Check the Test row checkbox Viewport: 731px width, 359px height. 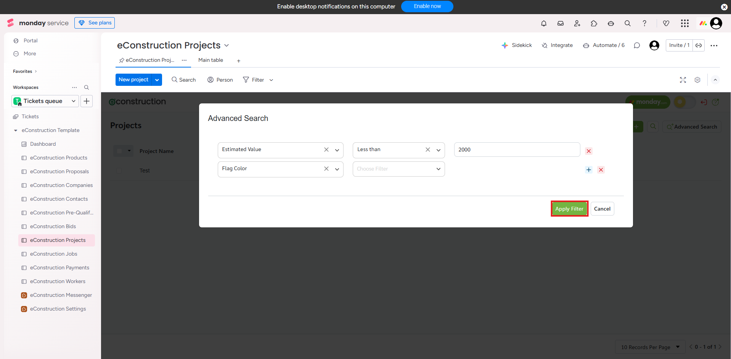(x=119, y=171)
